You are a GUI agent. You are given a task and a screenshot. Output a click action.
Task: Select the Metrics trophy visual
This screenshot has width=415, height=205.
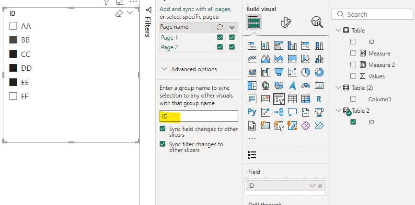tap(319, 112)
